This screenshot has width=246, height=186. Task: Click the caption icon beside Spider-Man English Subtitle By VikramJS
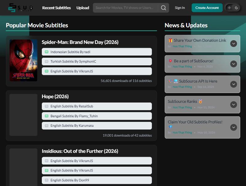(47, 71)
